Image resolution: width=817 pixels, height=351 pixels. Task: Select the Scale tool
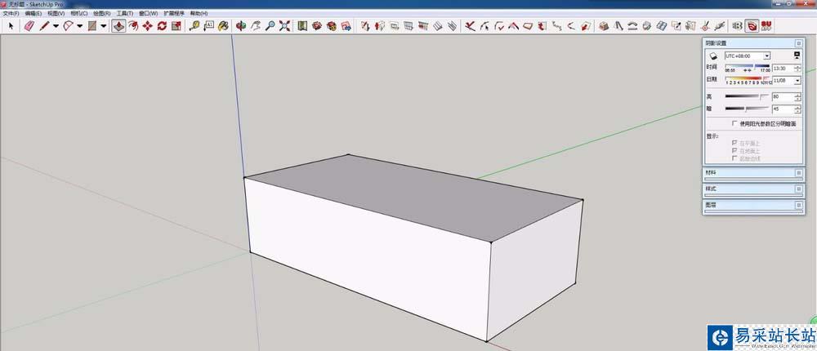tap(176, 26)
